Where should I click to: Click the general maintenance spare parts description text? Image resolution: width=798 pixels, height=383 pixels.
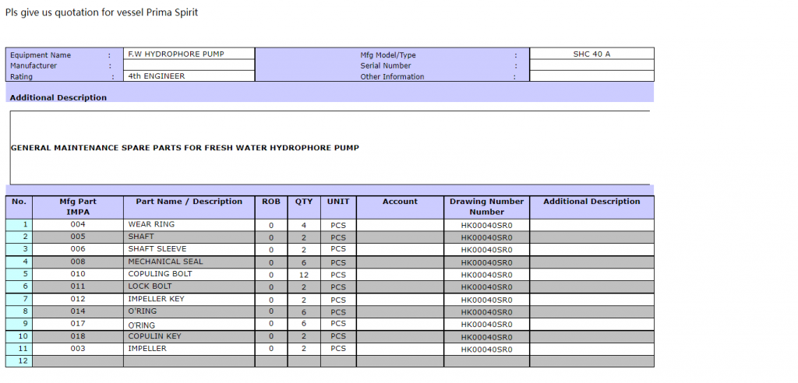tap(185, 148)
